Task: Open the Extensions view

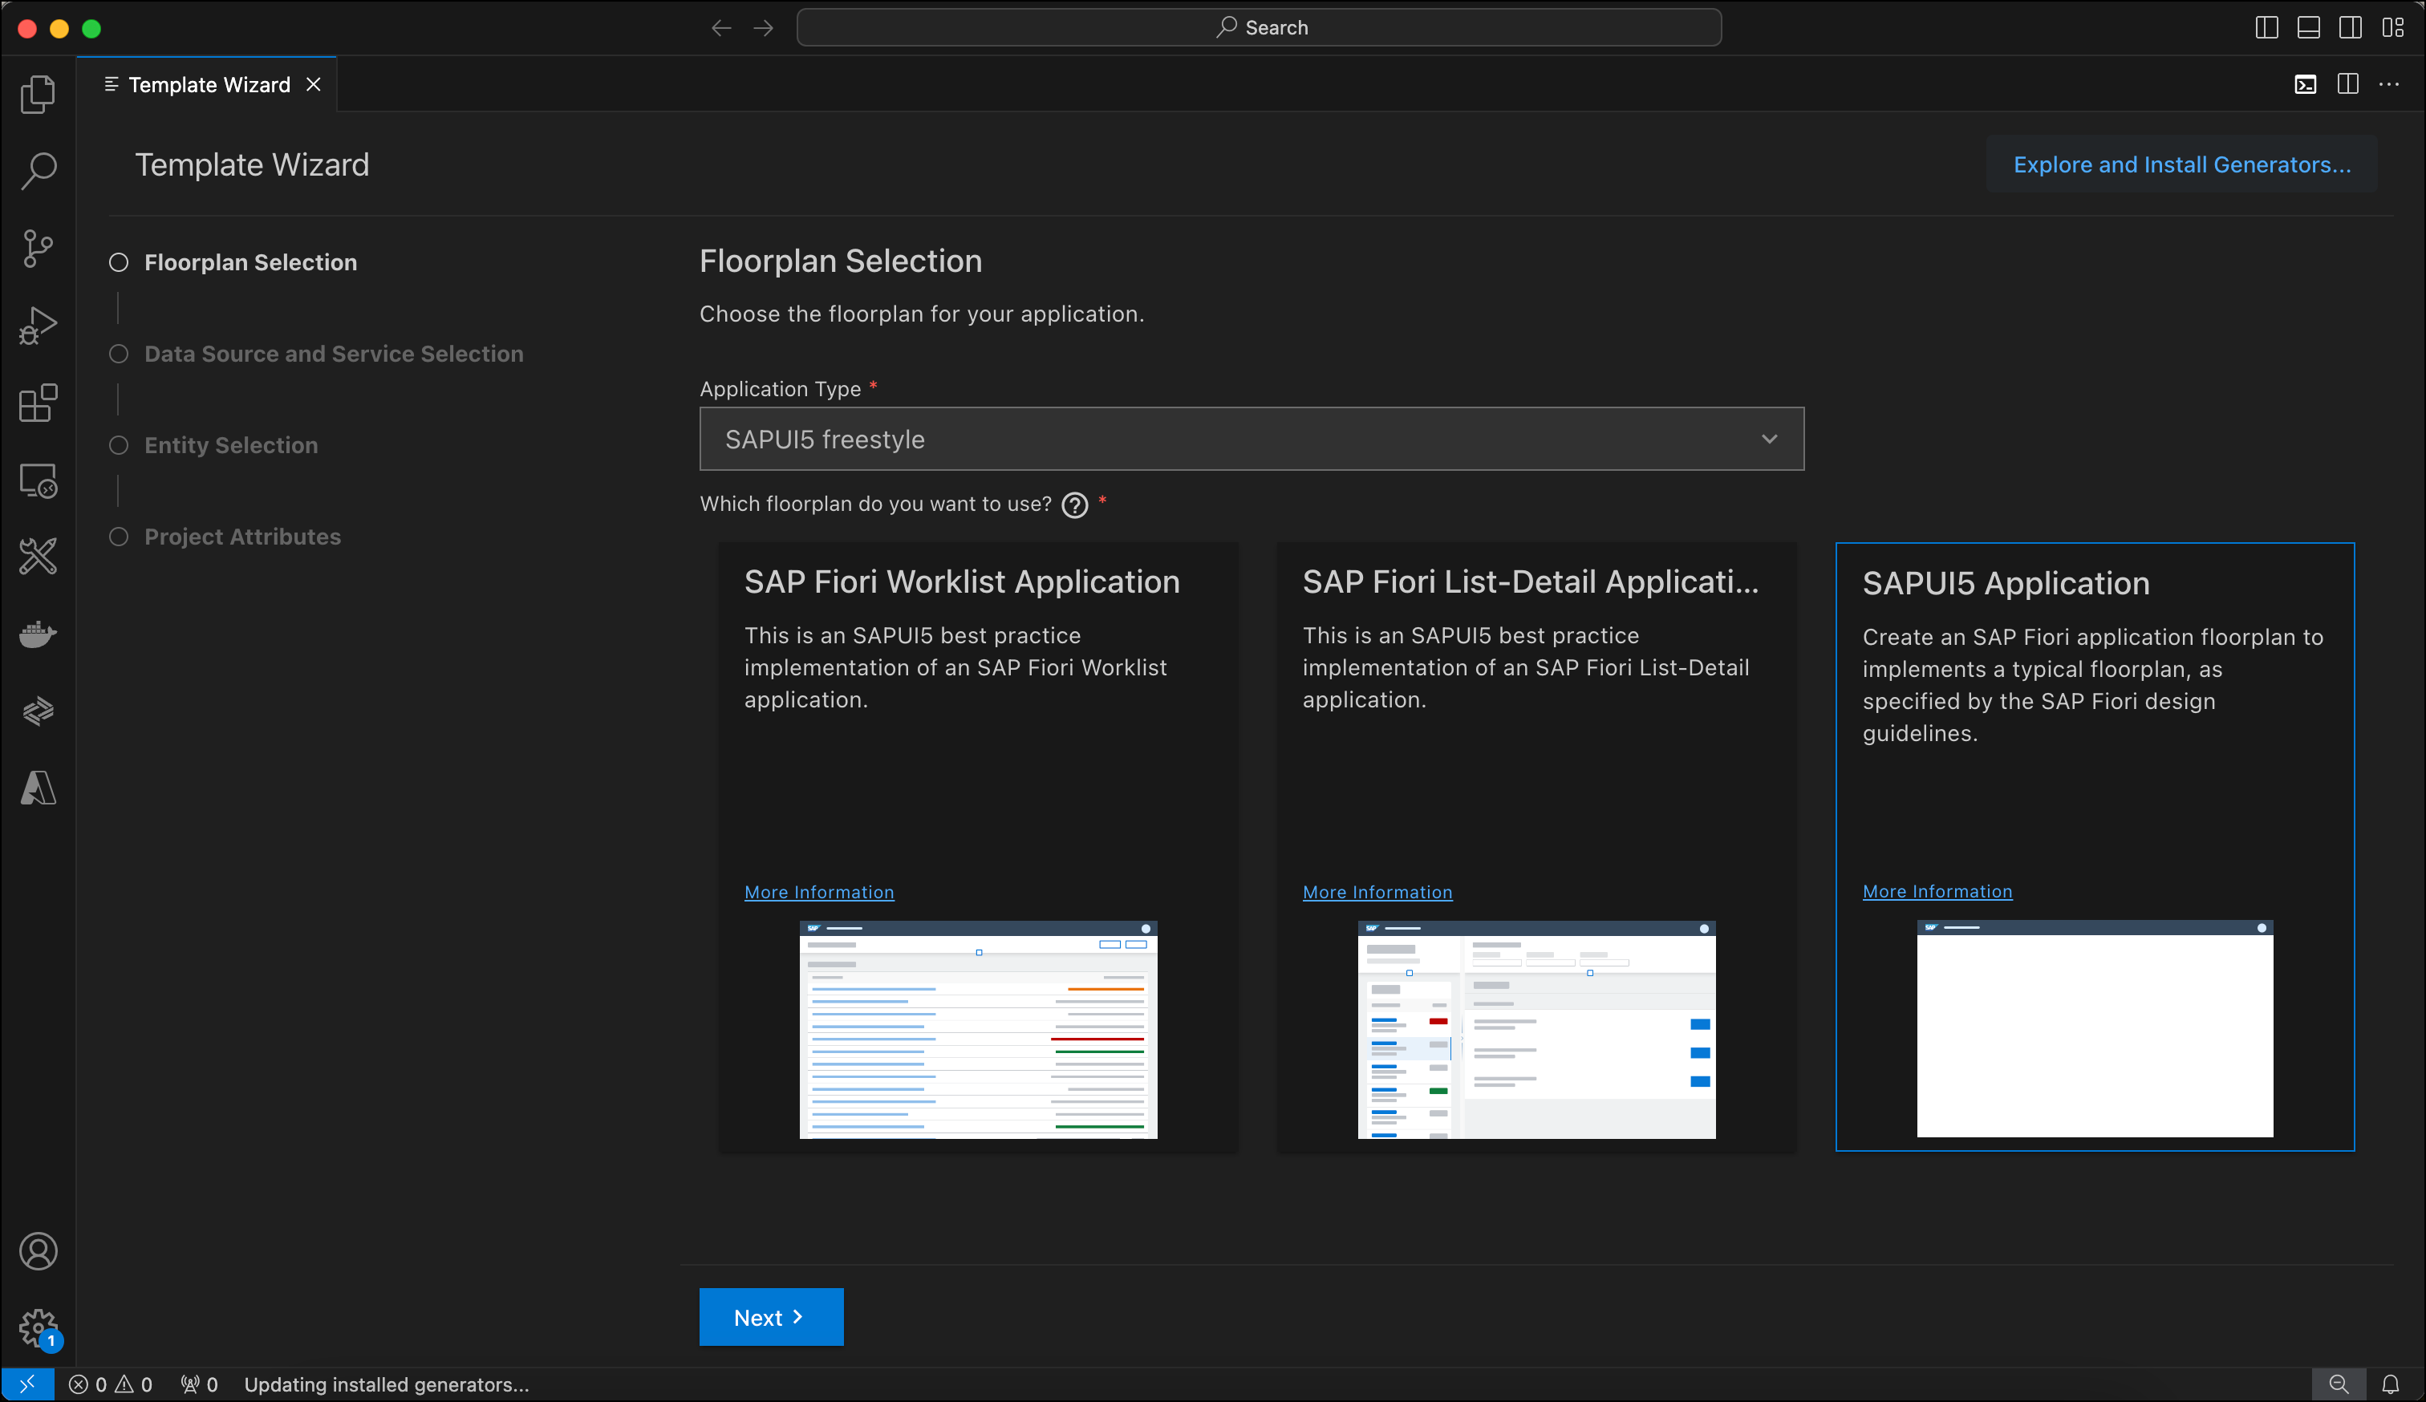Action: [39, 403]
